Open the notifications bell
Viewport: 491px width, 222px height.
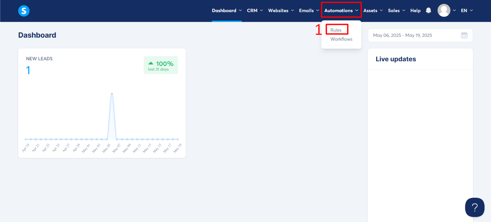pyautogui.click(x=429, y=11)
